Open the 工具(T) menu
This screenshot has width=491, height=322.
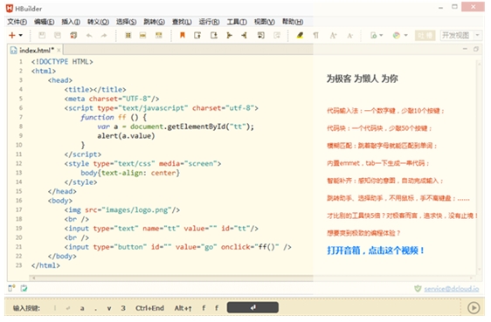[x=237, y=22]
